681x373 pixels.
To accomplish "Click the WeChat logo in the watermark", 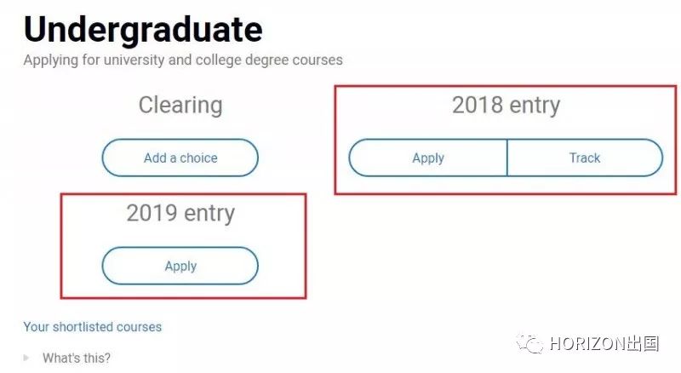I will coord(529,344).
